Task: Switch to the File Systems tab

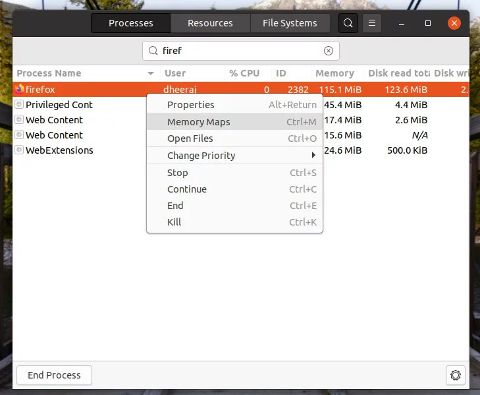Action: (290, 23)
